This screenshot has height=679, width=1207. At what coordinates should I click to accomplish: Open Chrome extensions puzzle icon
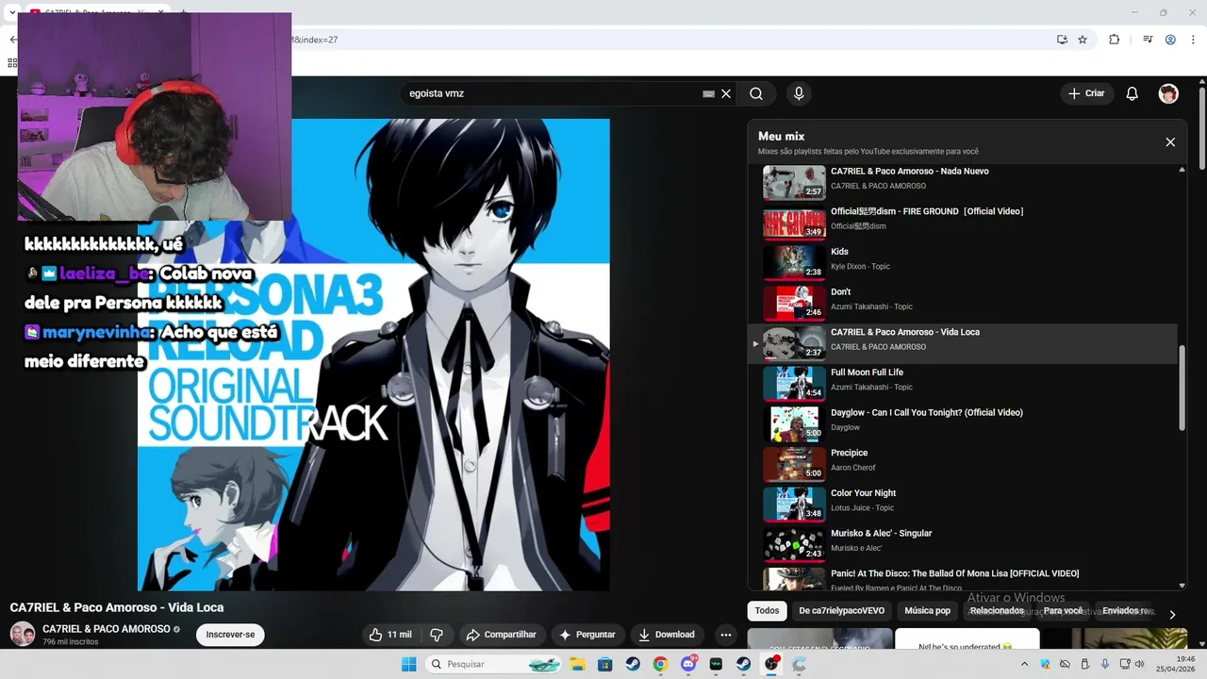point(1114,40)
